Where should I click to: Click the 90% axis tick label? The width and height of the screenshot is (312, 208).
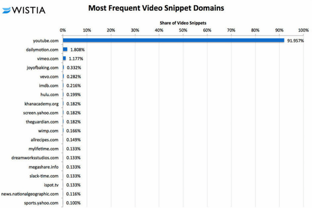[x=279, y=30]
